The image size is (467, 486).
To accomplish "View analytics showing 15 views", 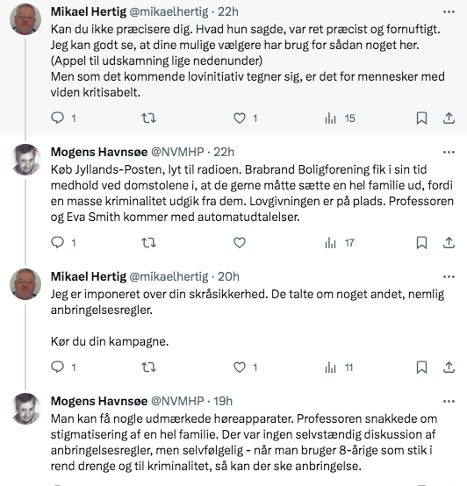I will pos(340,118).
